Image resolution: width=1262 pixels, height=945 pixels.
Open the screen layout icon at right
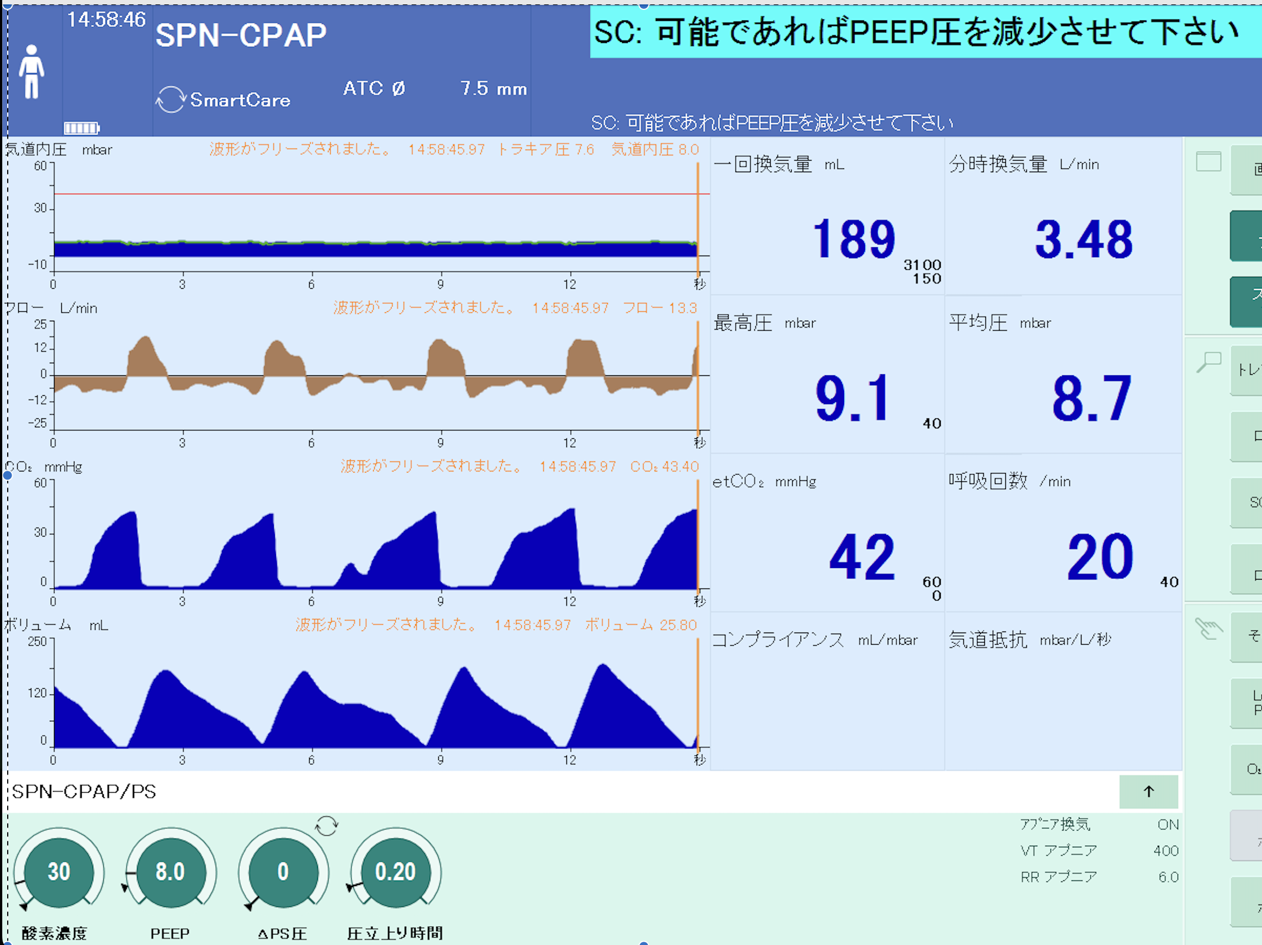coord(1208,162)
